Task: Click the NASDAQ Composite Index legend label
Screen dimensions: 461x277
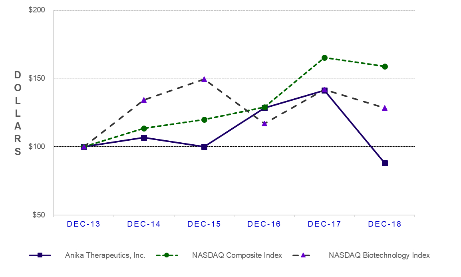Action: [x=237, y=255]
